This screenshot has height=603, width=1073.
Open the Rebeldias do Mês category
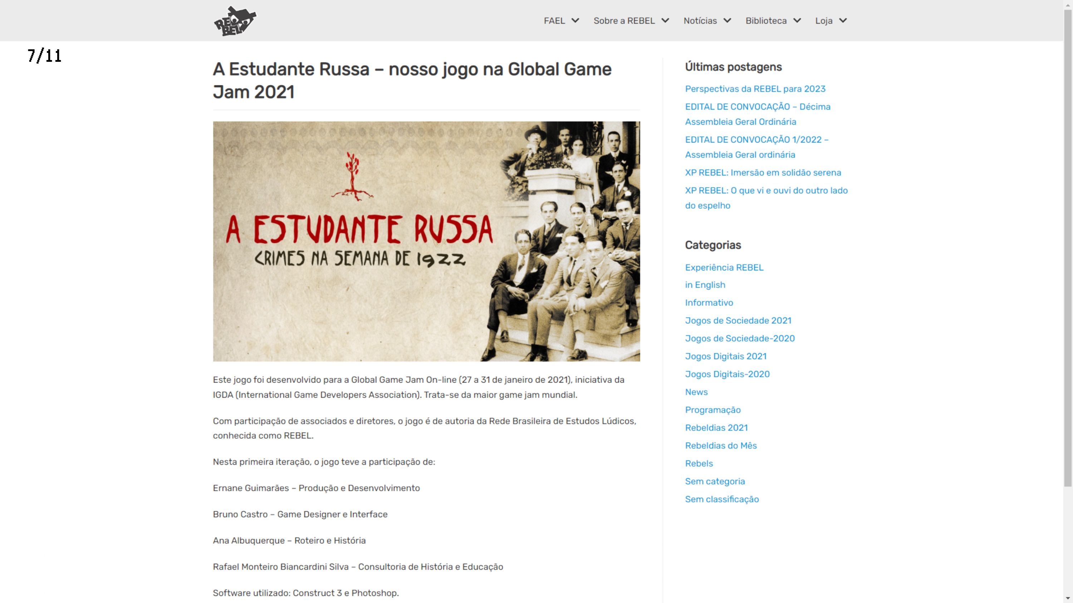pyautogui.click(x=721, y=445)
